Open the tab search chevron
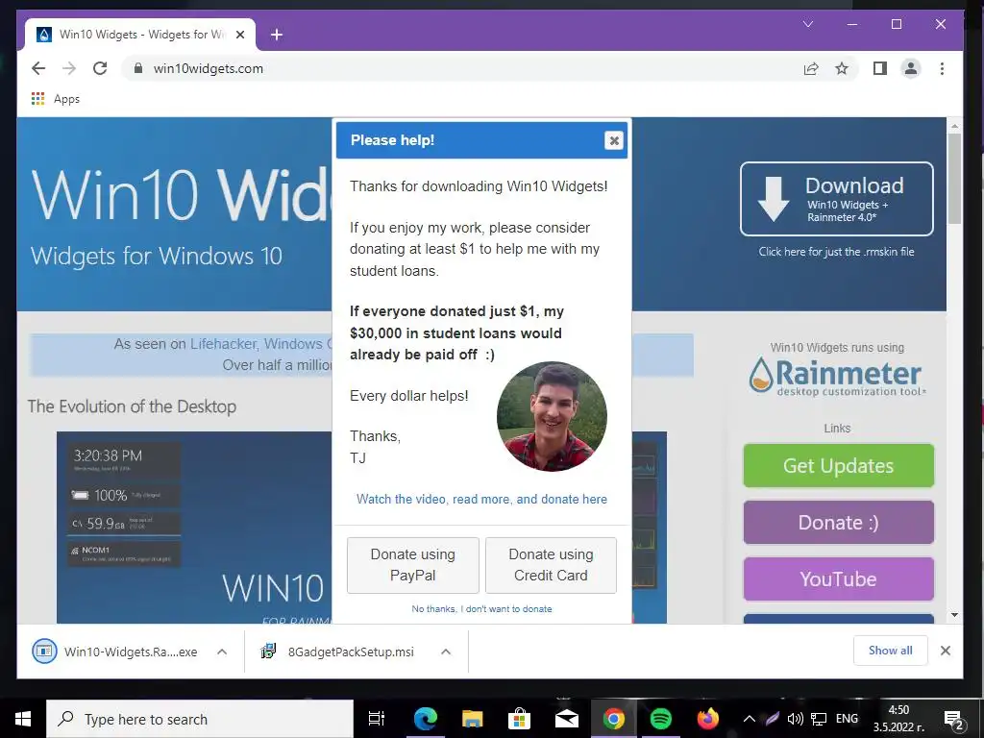Image resolution: width=984 pixels, height=738 pixels. [x=808, y=24]
